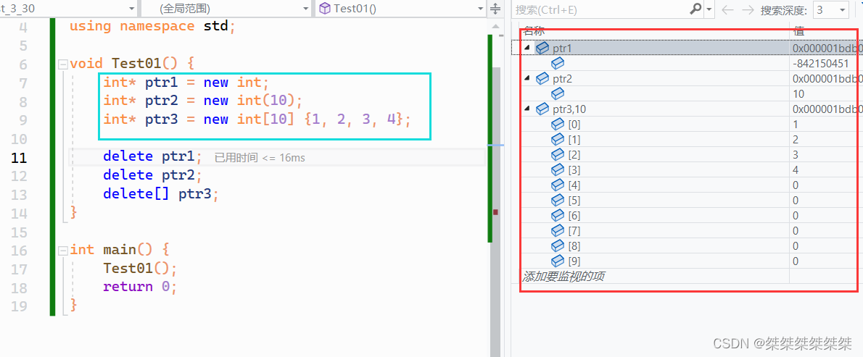
Task: Click the cube icon beside Test01() in the navigation bar
Action: 326,9
